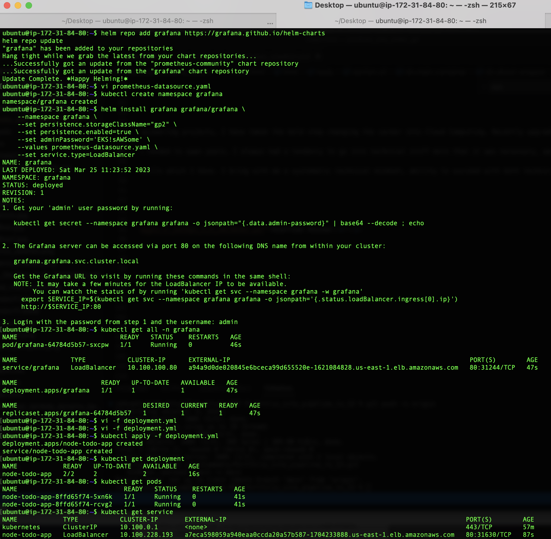
Task: Click the green full-screen traffic light
Action: 28,5
